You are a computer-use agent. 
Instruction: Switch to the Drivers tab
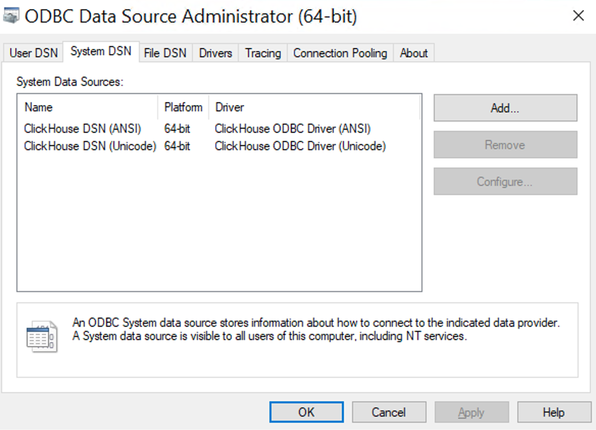point(215,53)
